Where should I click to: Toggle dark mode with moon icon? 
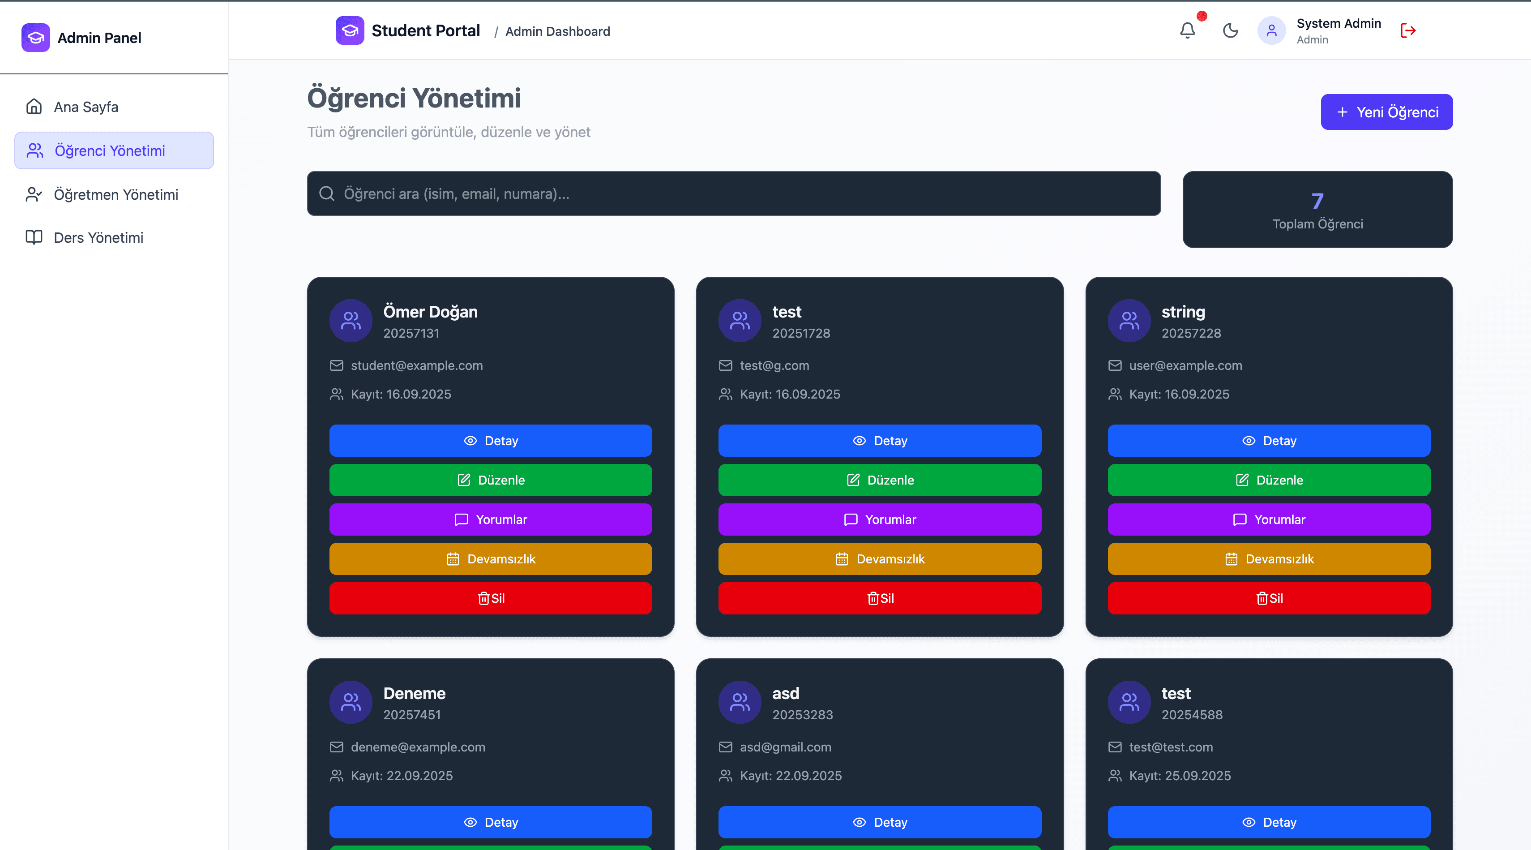point(1230,30)
